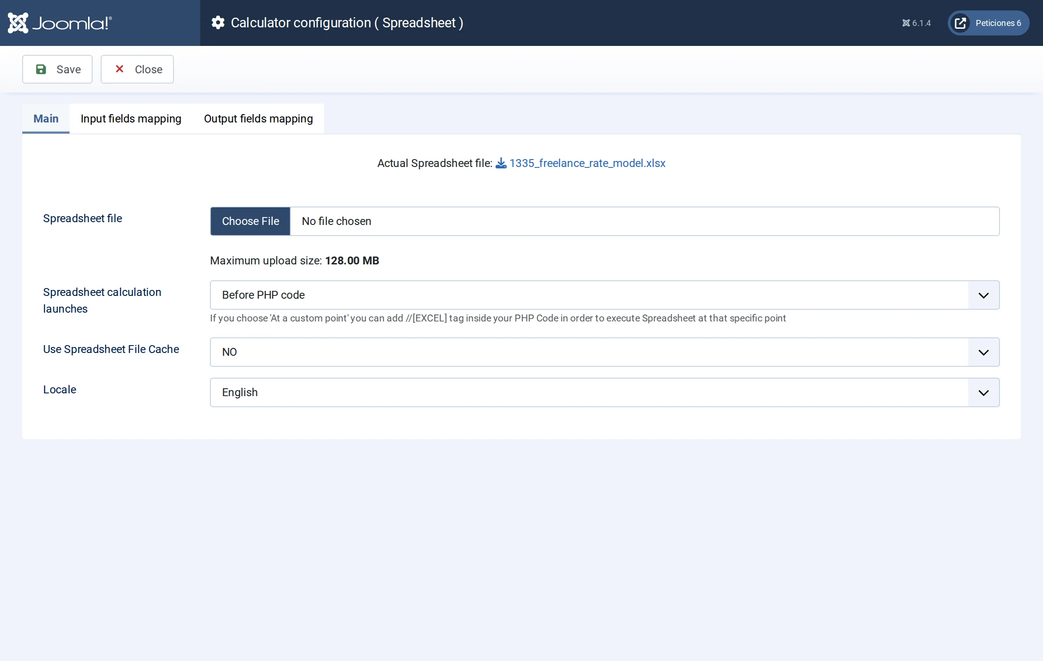Click the Joomla logo in the header
The image size is (1043, 661).
(x=60, y=23)
